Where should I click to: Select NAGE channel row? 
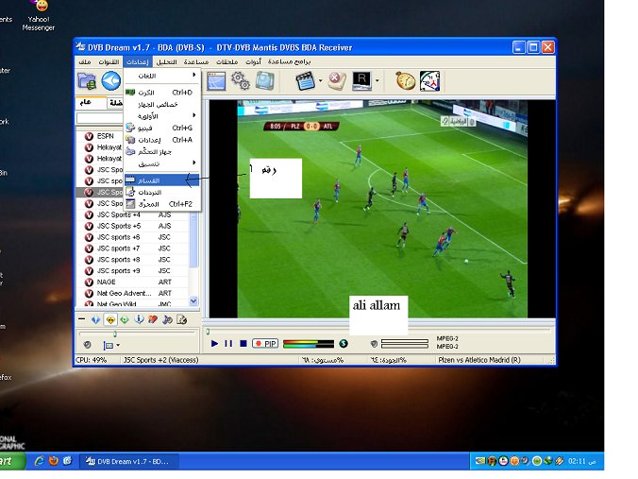coord(132,282)
